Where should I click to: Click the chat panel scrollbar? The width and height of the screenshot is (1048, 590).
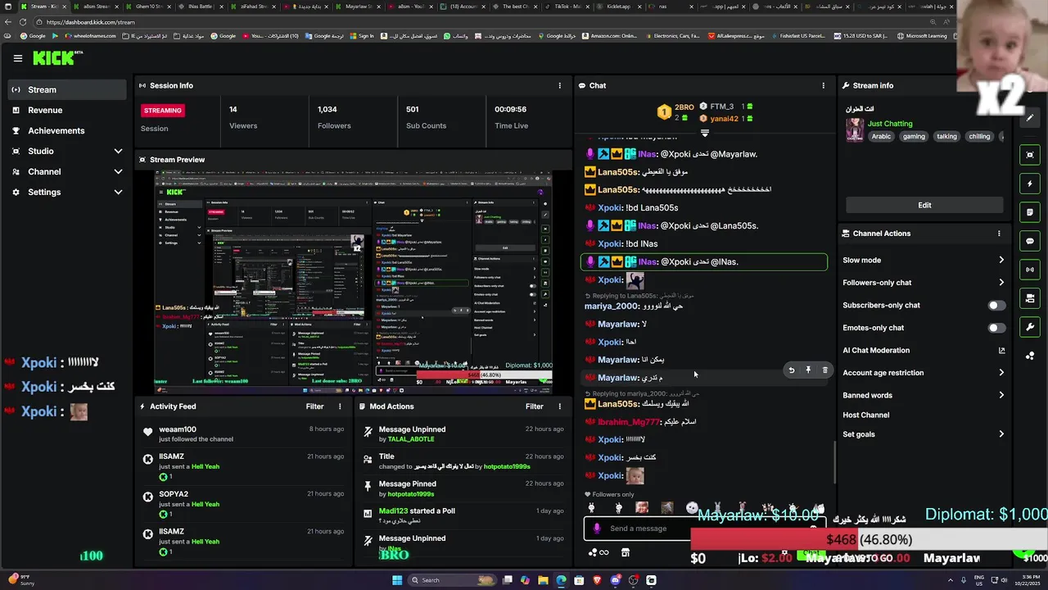click(x=834, y=462)
